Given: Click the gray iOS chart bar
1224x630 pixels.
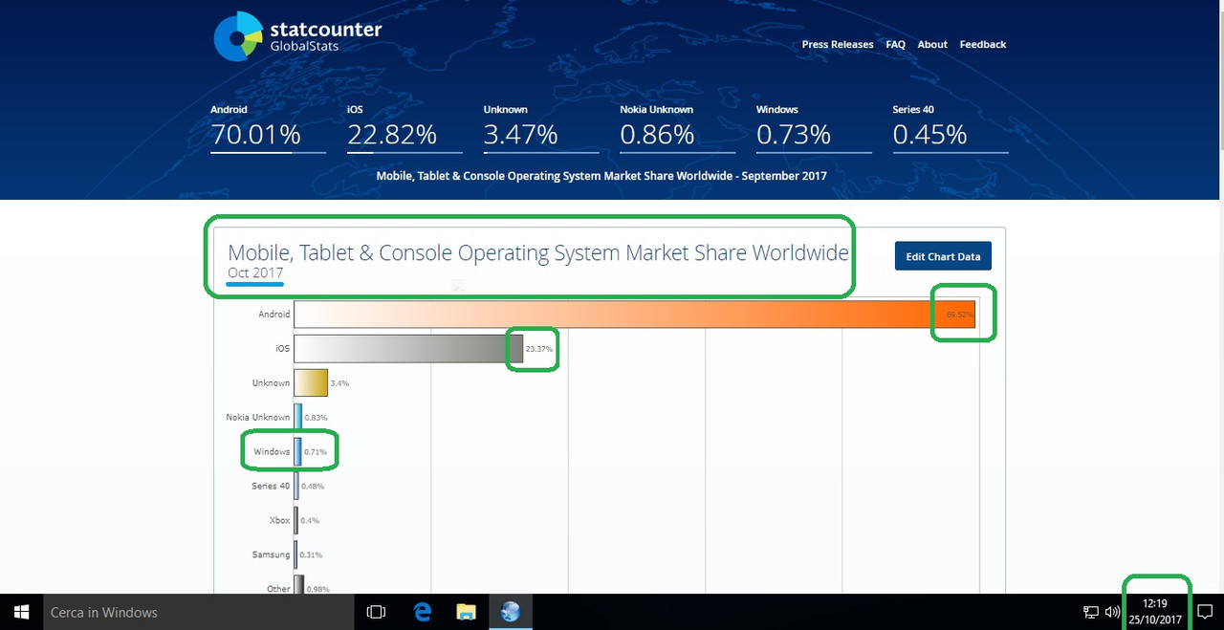Looking at the screenshot, I should pos(408,349).
